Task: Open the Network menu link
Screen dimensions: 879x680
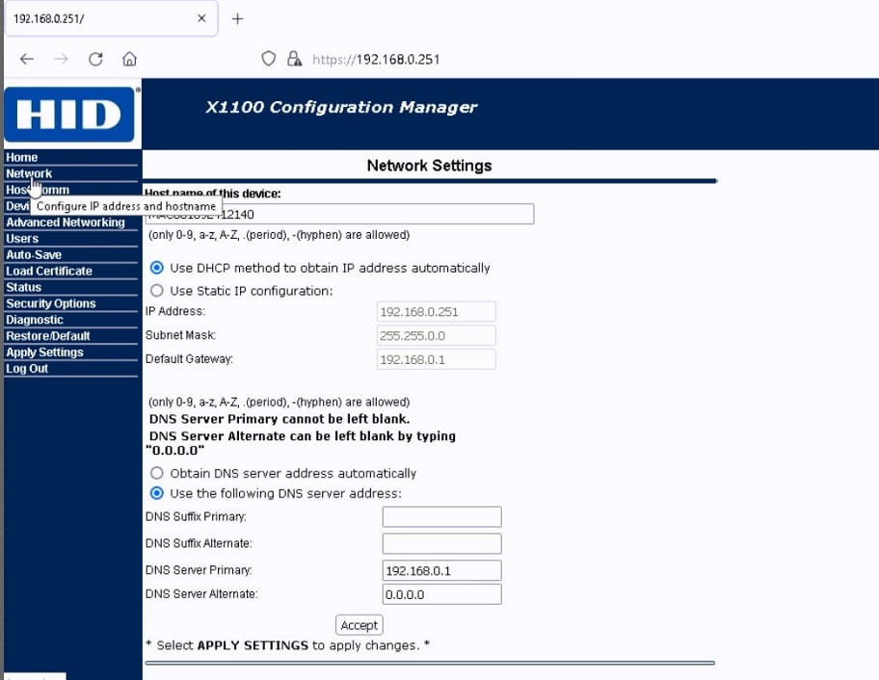Action: click(29, 173)
